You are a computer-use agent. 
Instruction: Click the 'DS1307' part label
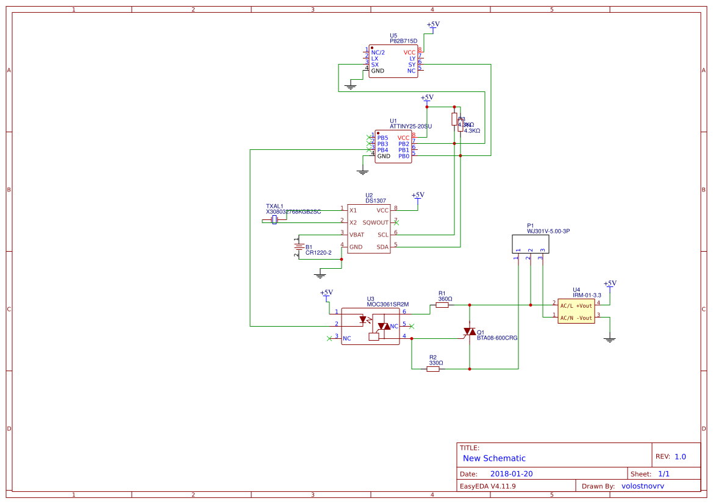pos(376,201)
